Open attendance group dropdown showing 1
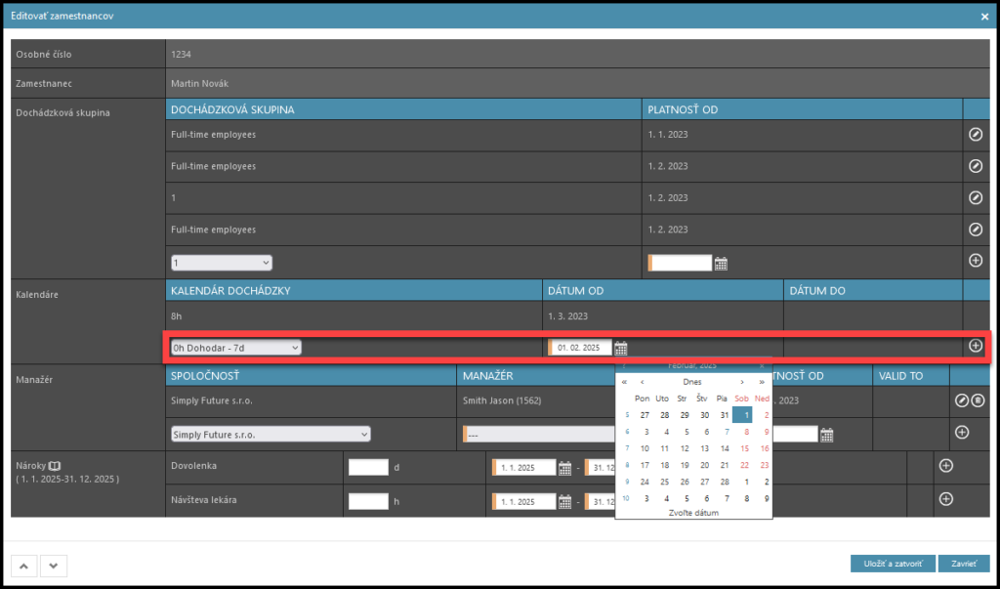Image resolution: width=1000 pixels, height=589 pixels. pyautogui.click(x=222, y=263)
